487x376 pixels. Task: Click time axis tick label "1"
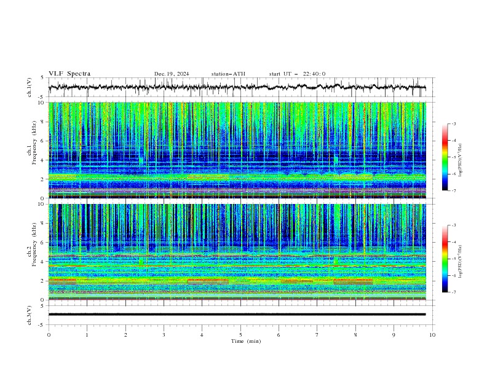coord(87,335)
